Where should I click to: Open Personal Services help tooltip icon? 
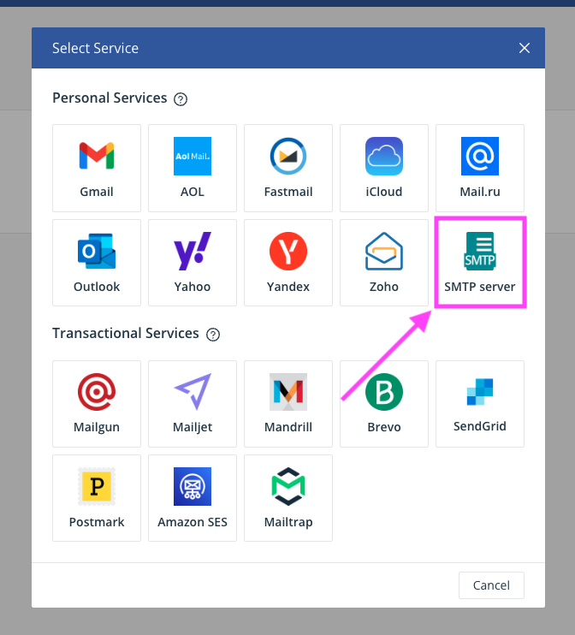pos(181,99)
